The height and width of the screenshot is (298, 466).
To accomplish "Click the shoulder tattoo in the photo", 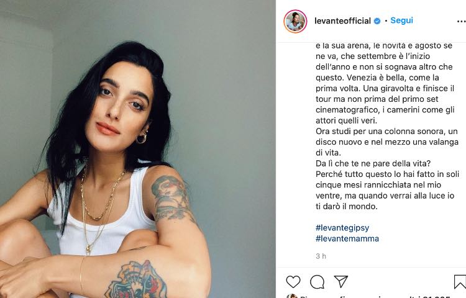I will coord(171,197).
